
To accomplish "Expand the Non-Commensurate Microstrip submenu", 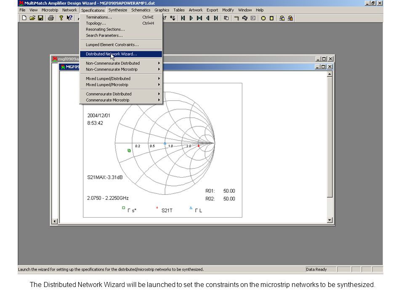I will [x=121, y=69].
